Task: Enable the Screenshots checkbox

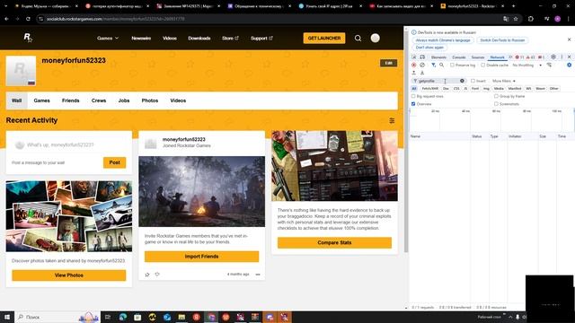Action: (x=496, y=104)
